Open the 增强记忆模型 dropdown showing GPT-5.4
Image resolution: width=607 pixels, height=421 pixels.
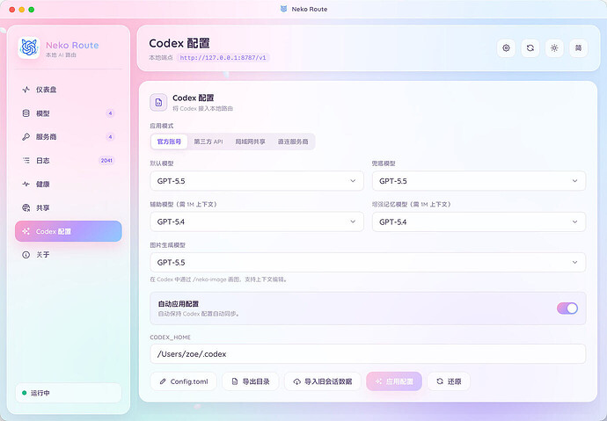(x=479, y=221)
